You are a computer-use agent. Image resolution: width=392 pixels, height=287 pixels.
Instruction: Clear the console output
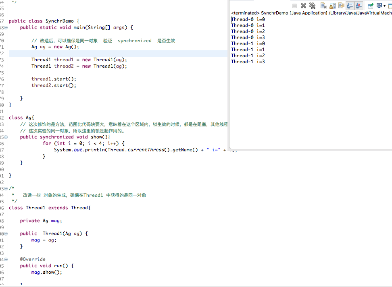[x=323, y=6]
